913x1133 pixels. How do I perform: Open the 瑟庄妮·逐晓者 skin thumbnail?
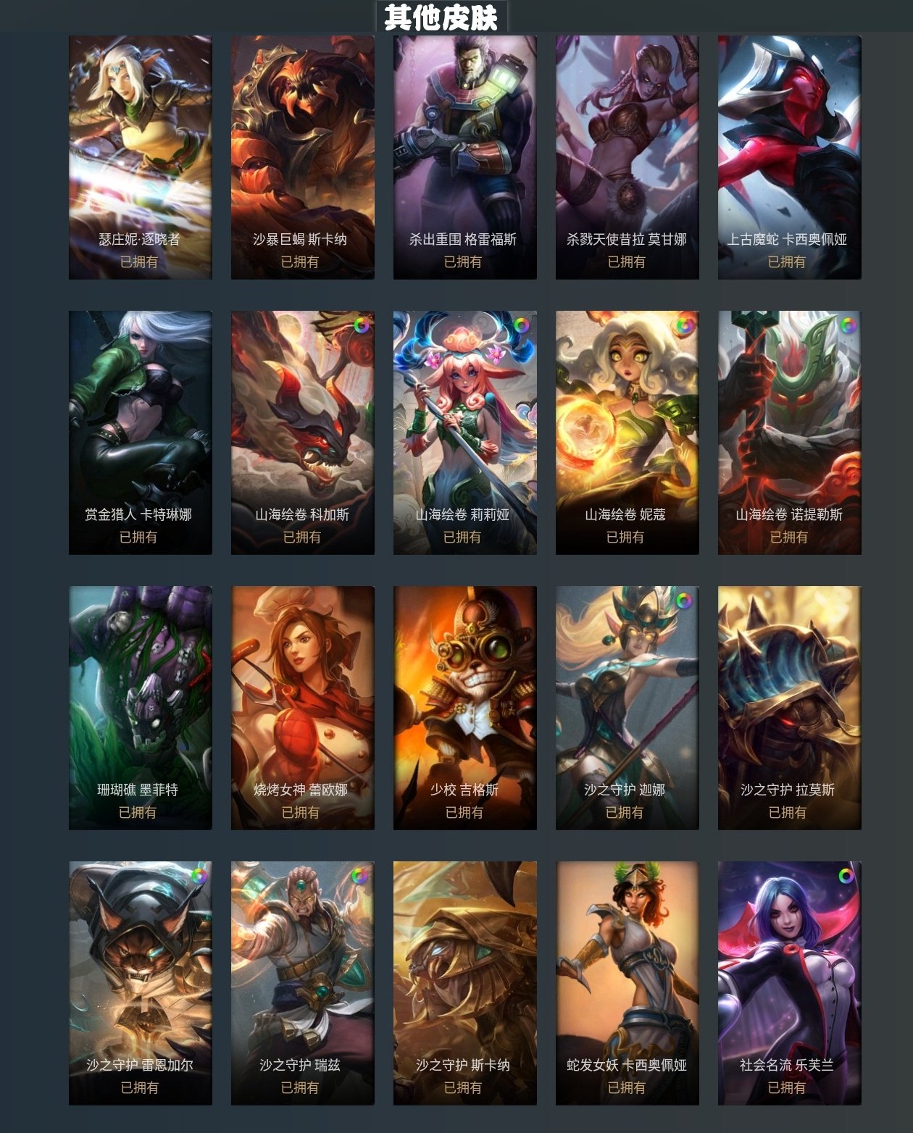[x=141, y=157]
